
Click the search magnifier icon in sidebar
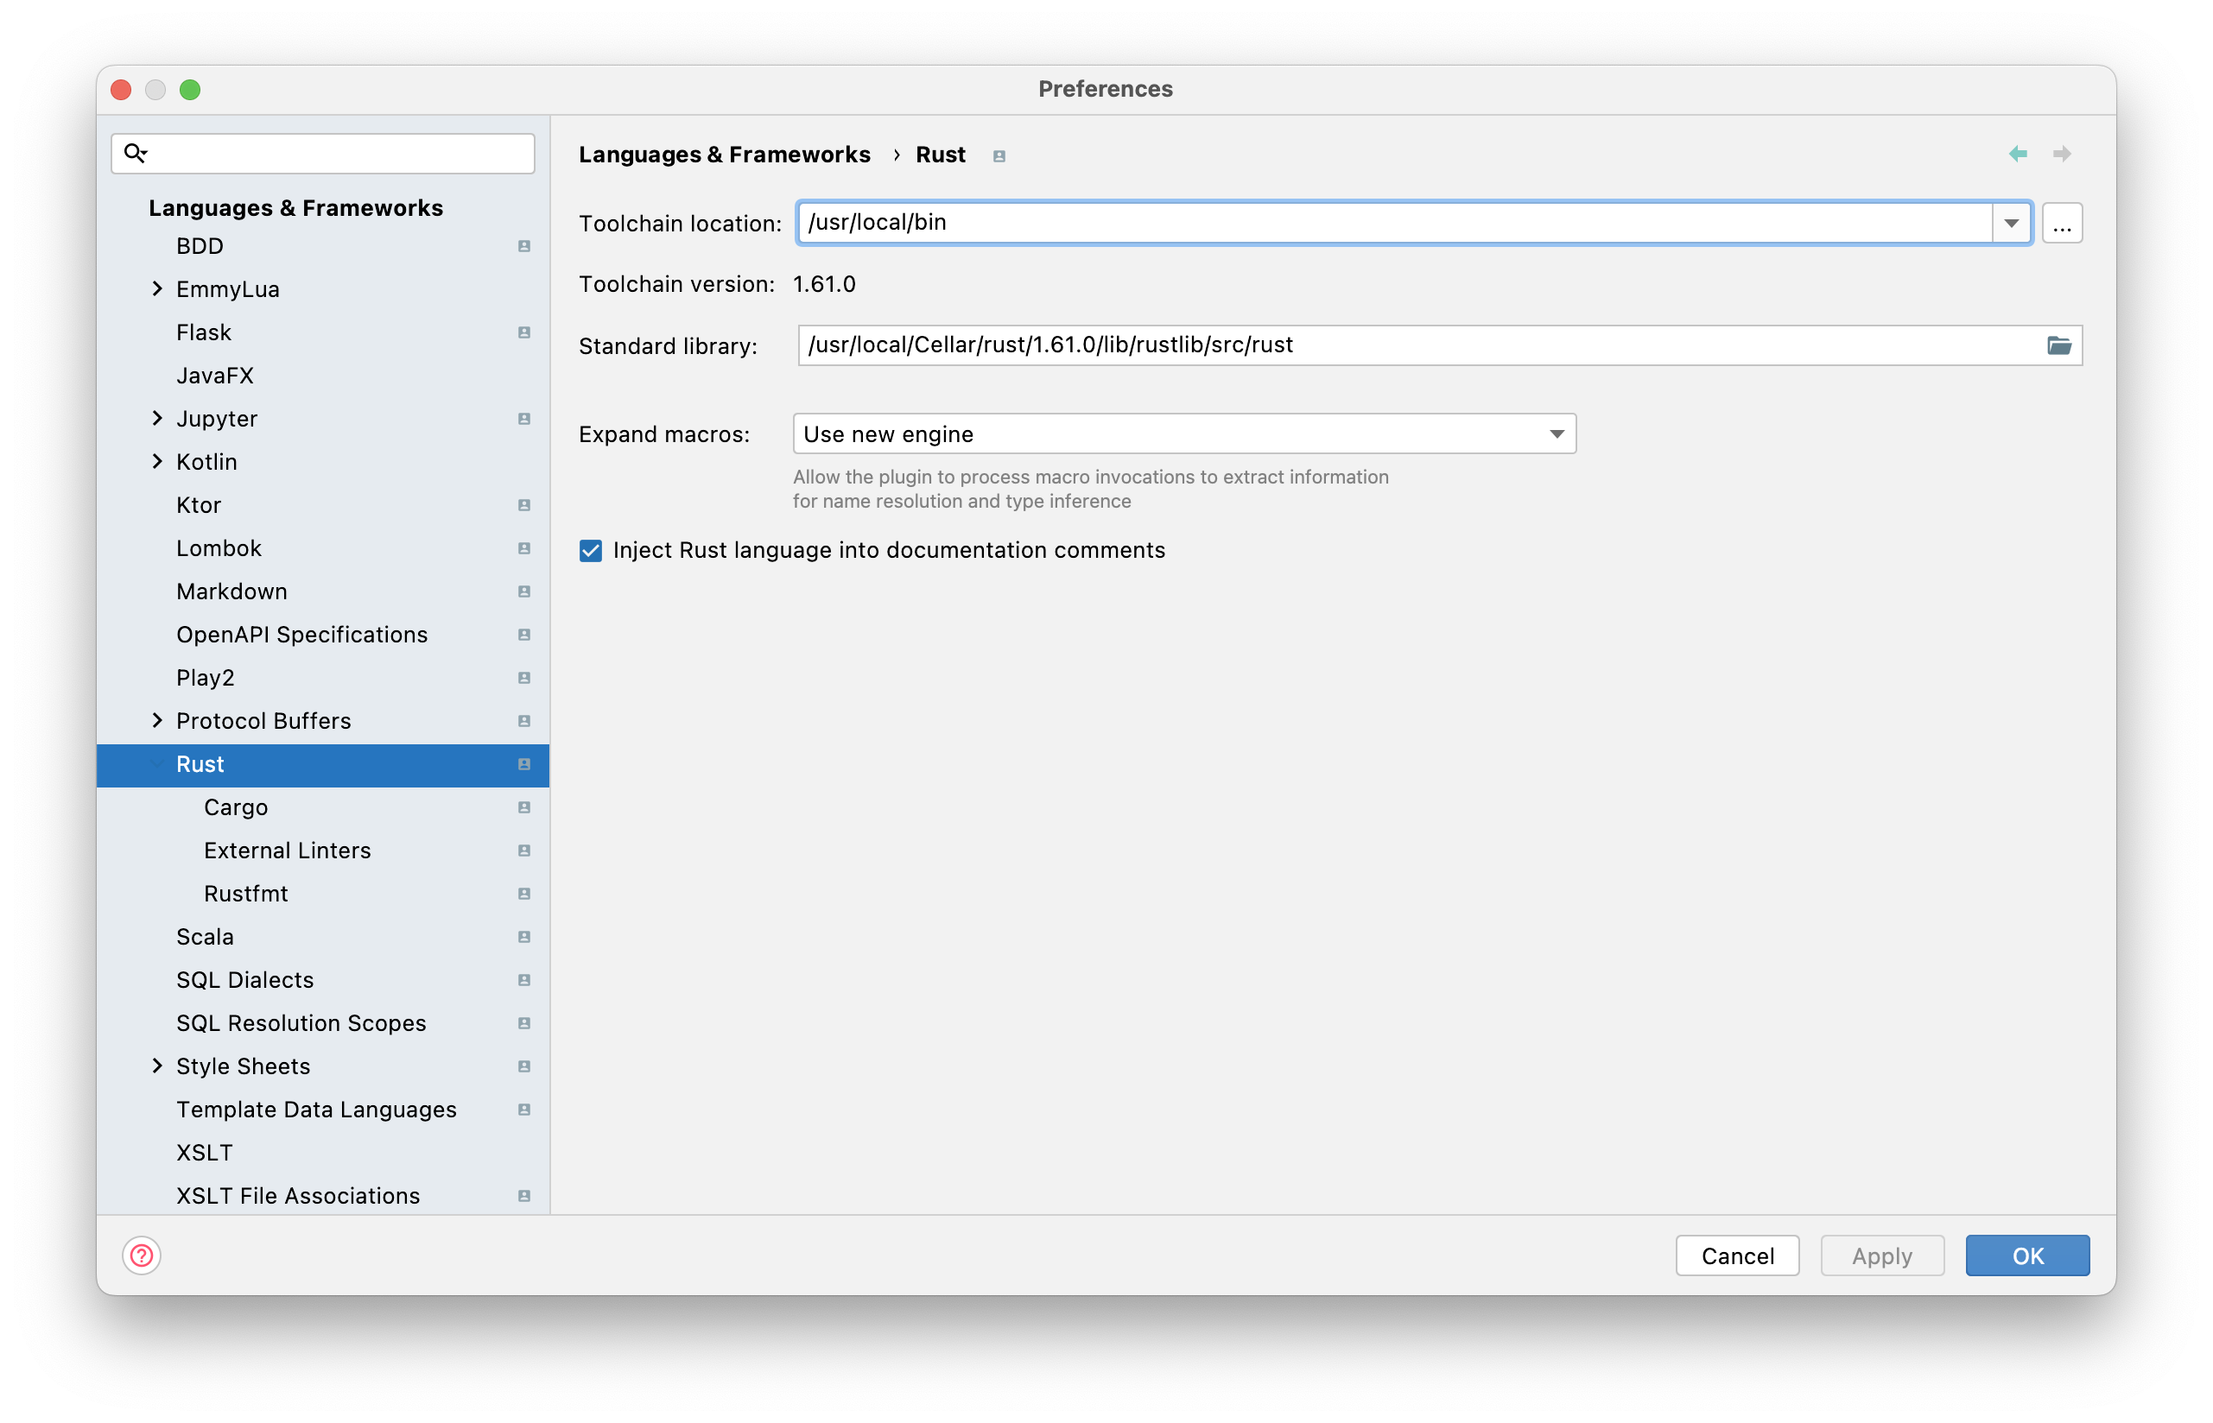[135, 153]
